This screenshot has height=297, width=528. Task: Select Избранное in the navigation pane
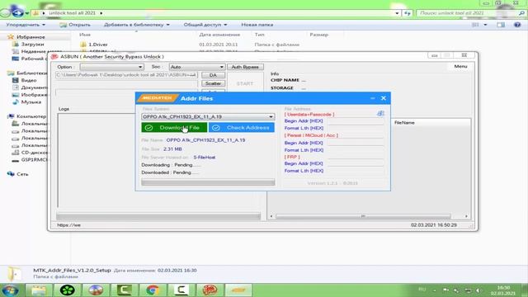pos(31,37)
